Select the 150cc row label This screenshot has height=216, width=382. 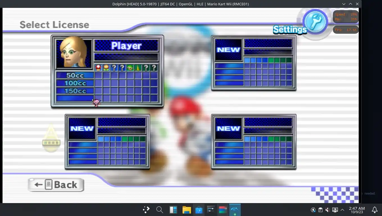coord(75,91)
